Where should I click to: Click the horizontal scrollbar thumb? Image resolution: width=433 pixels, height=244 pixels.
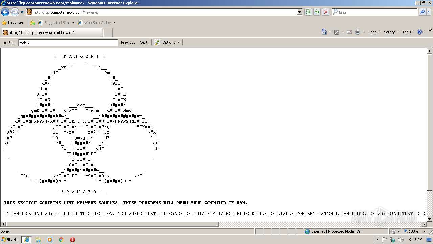112,224
